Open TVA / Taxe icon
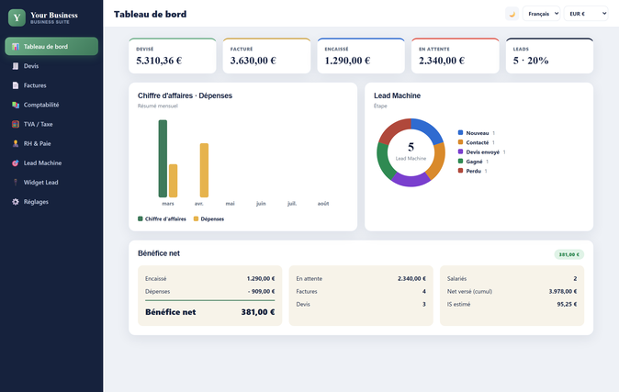 (16, 124)
